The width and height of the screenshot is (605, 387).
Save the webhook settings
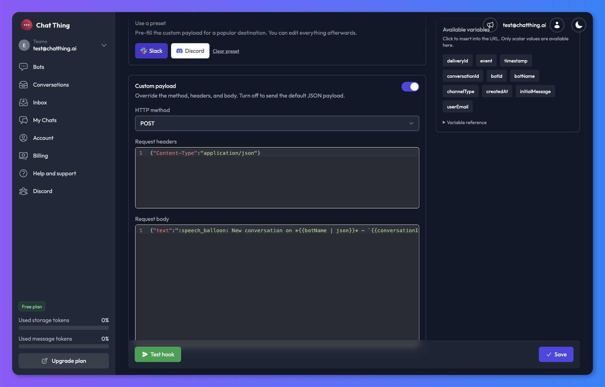coord(556,354)
